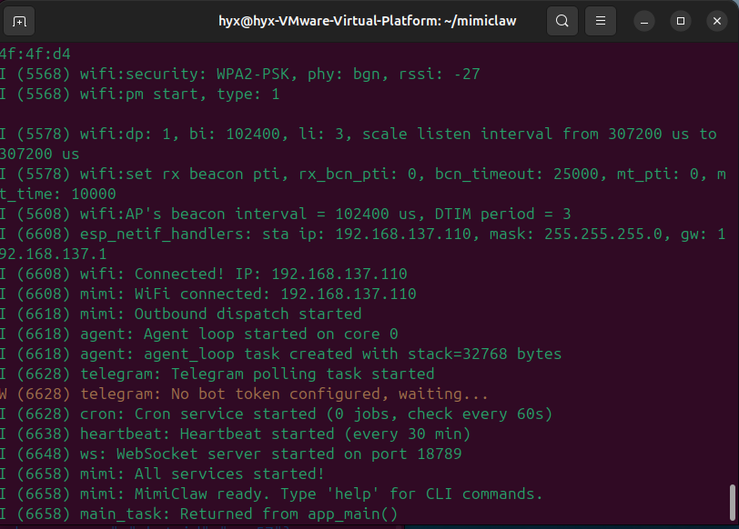The width and height of the screenshot is (739, 529).
Task: Open a new terminal tab
Action: (19, 21)
